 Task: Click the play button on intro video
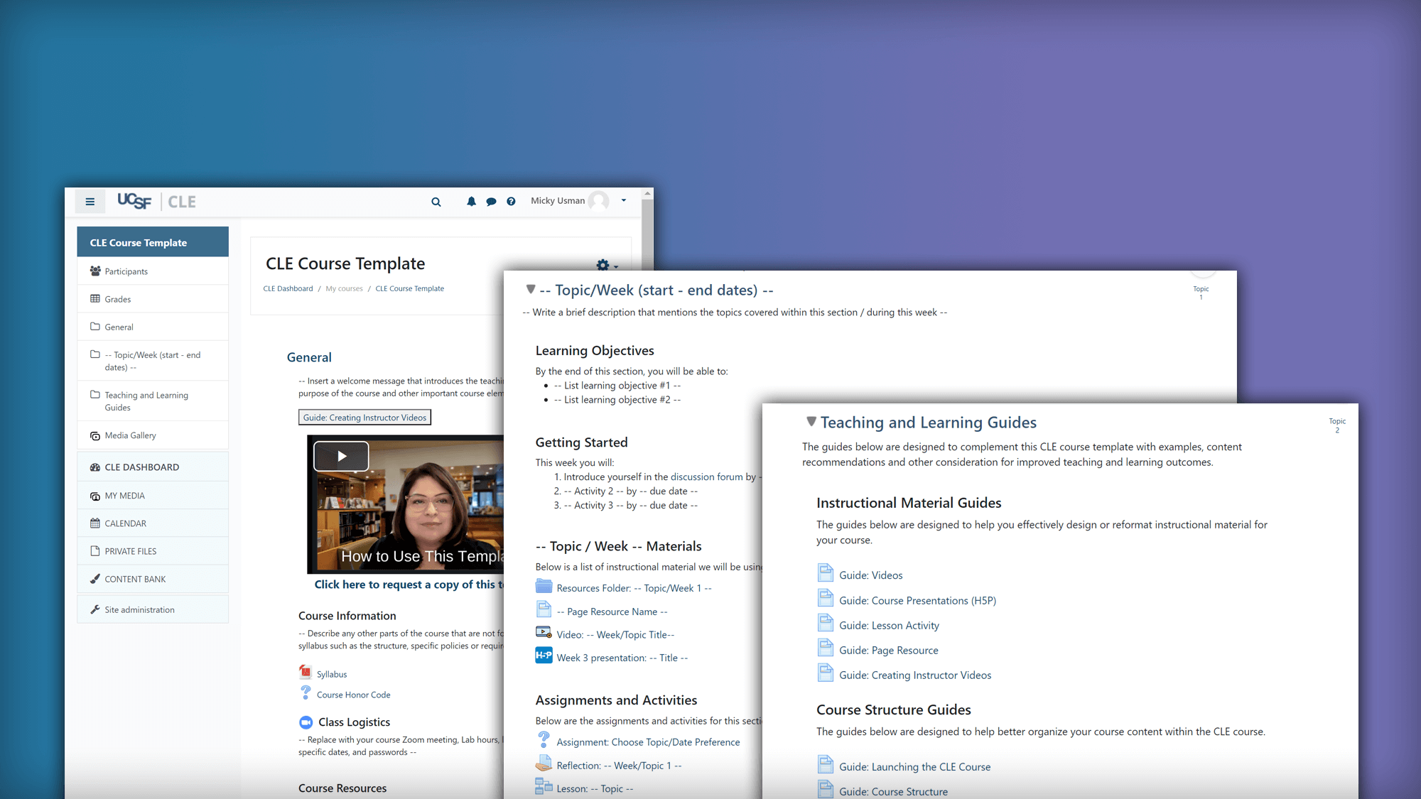[x=340, y=457]
